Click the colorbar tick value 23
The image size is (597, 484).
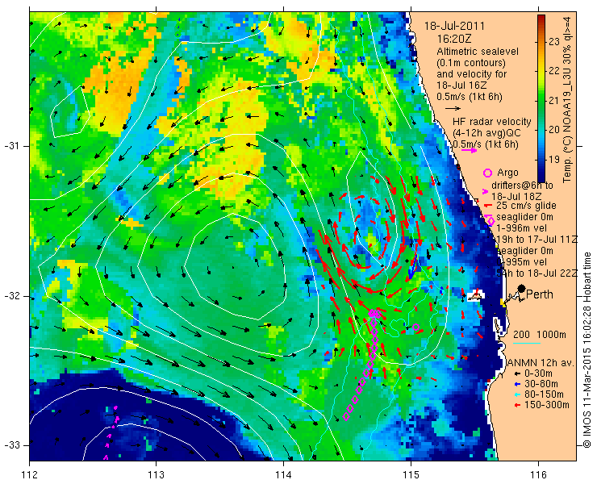click(555, 41)
